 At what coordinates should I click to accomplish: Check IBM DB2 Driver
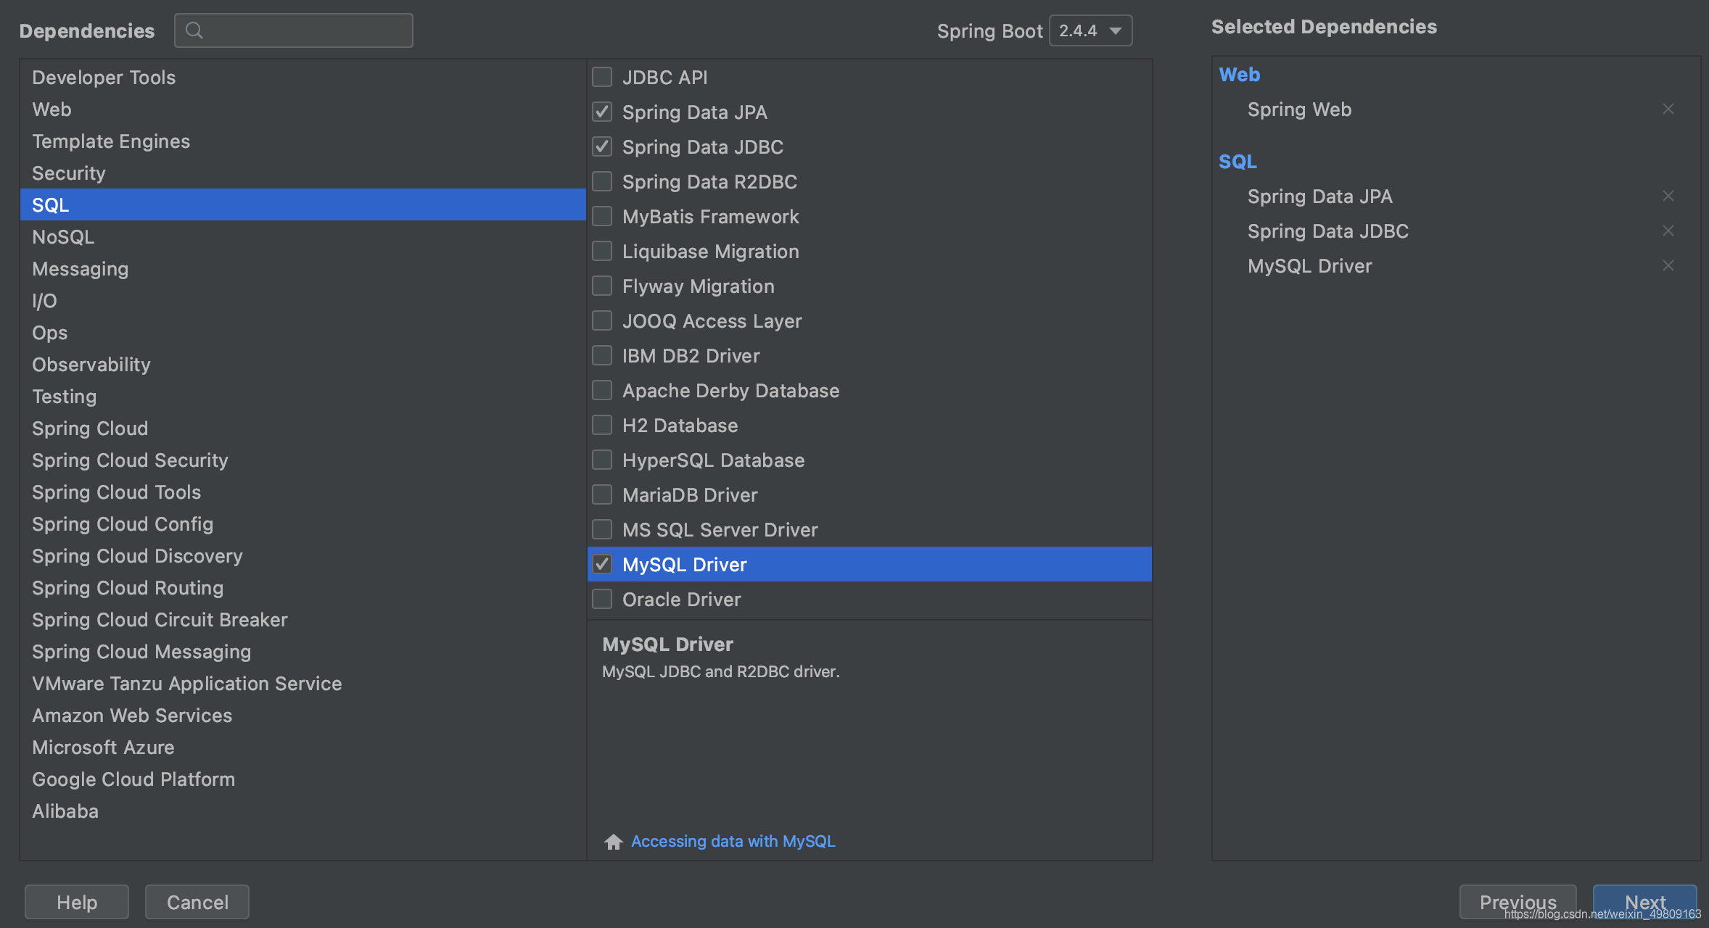[602, 355]
